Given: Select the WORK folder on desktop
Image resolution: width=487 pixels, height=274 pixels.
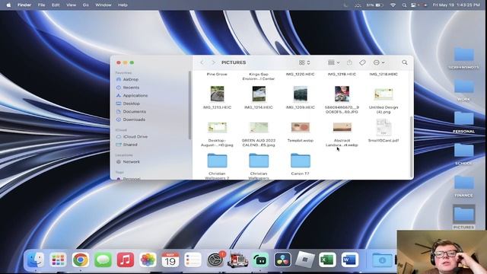Looking at the screenshot, I should [463, 87].
